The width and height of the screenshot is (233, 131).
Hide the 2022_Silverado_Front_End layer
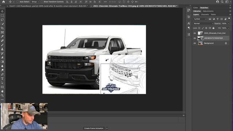195,33
